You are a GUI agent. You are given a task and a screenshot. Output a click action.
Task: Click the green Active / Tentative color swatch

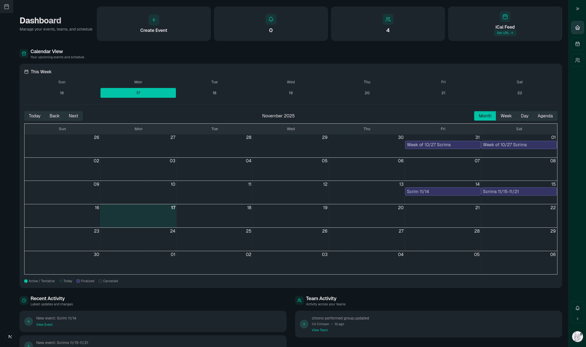(26, 281)
